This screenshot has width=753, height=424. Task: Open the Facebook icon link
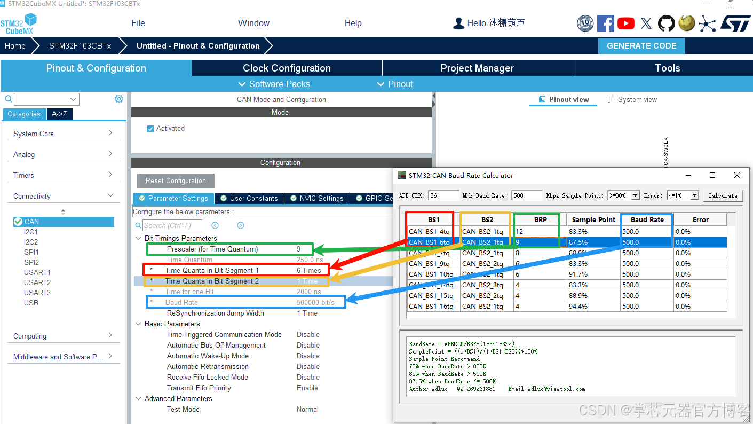pyautogui.click(x=606, y=23)
